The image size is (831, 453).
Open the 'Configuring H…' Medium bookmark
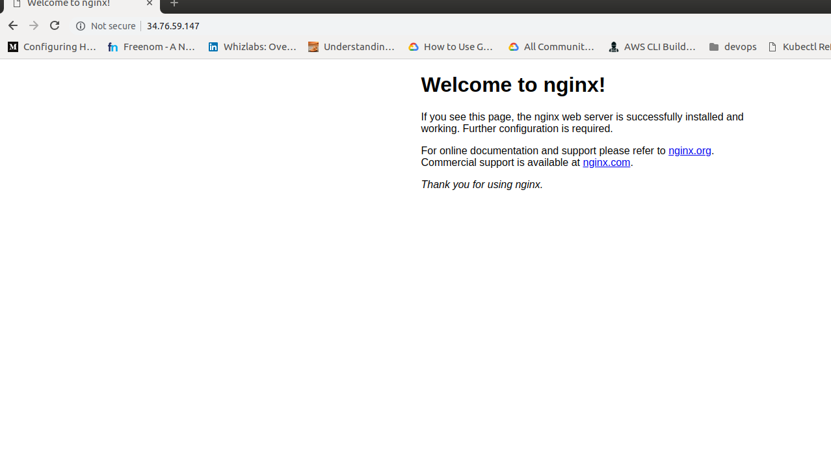pos(52,47)
